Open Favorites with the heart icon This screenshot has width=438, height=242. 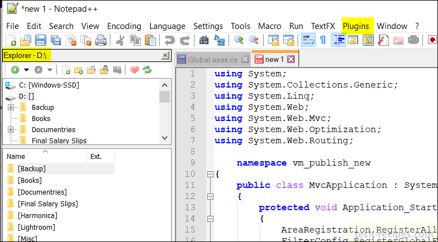[x=134, y=70]
